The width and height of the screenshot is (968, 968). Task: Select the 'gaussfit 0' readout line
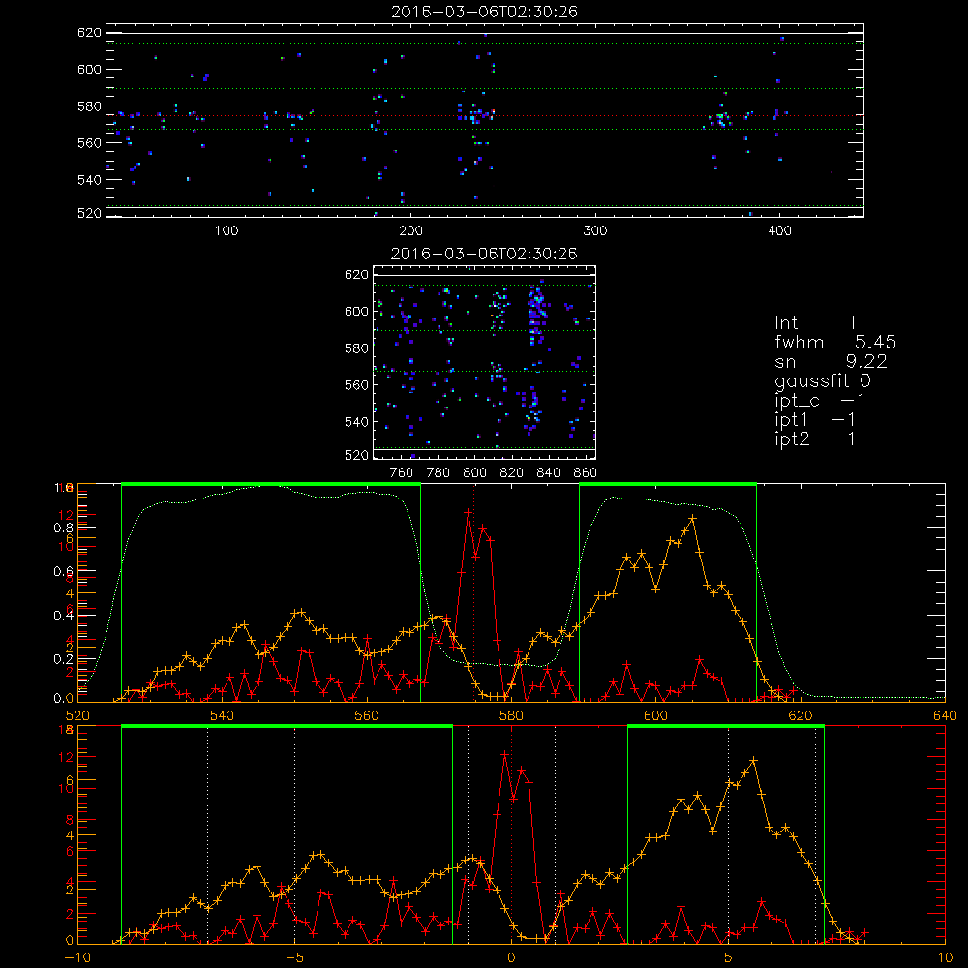click(823, 380)
